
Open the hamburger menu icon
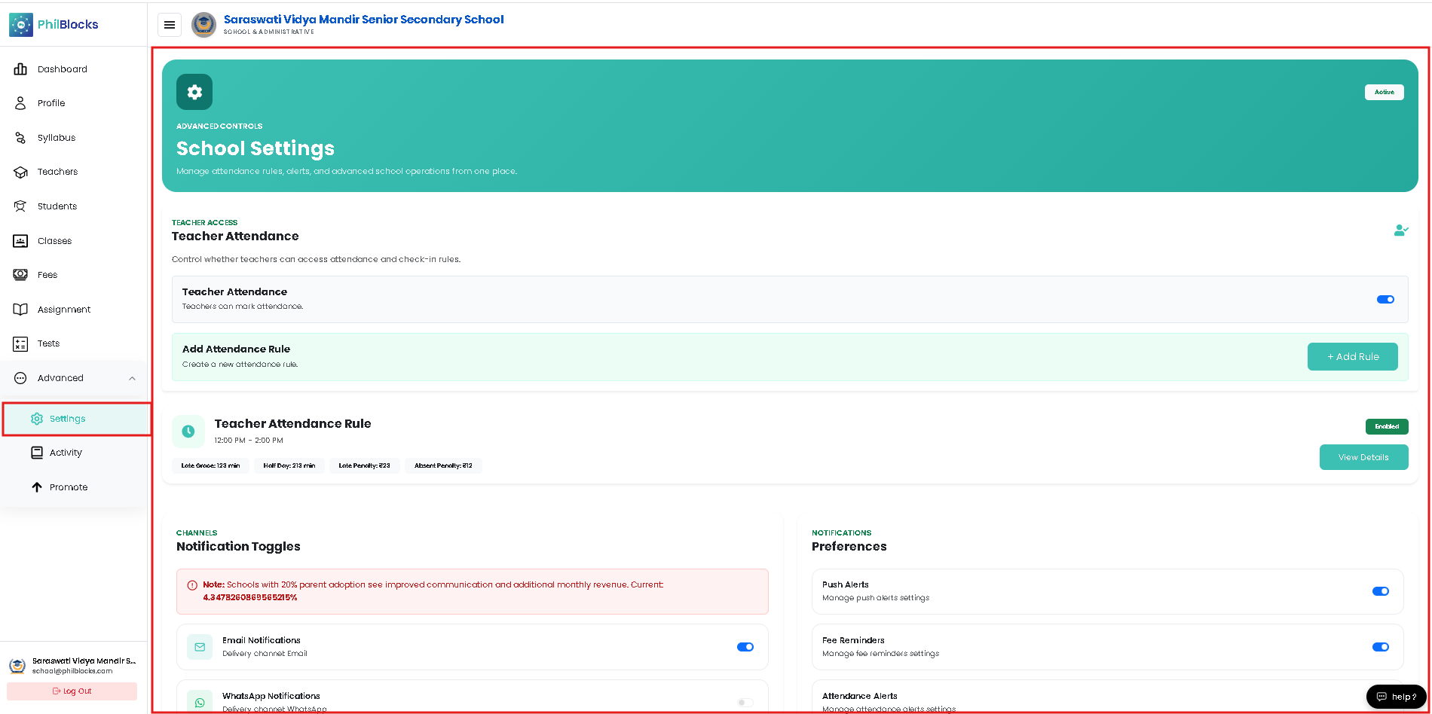[170, 25]
